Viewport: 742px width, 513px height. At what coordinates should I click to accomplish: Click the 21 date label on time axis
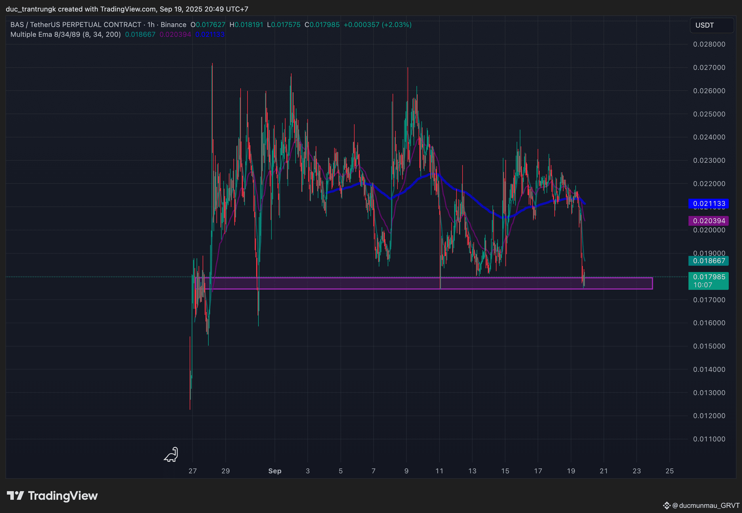coord(604,471)
